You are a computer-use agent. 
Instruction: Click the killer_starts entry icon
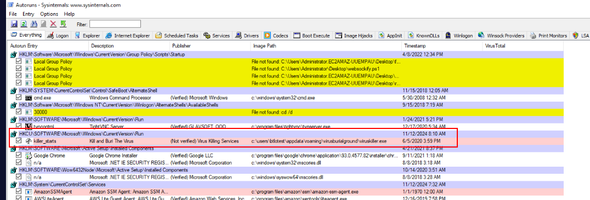point(28,141)
